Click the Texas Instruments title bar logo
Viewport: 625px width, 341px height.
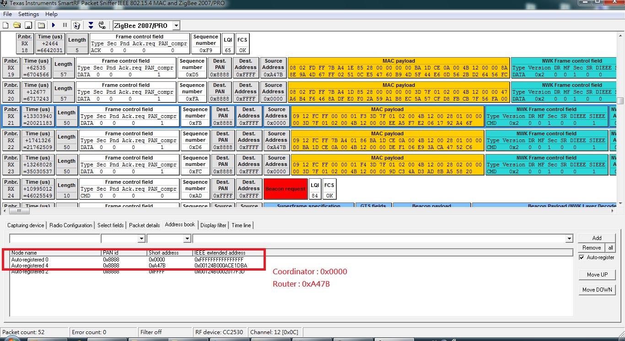pyautogui.click(x=4, y=4)
